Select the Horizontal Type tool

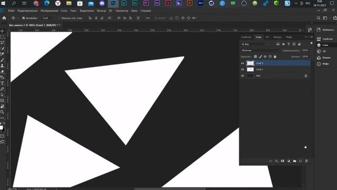[2, 83]
